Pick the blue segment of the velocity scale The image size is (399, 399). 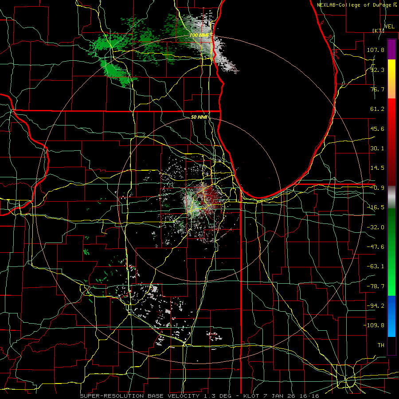tap(391, 316)
